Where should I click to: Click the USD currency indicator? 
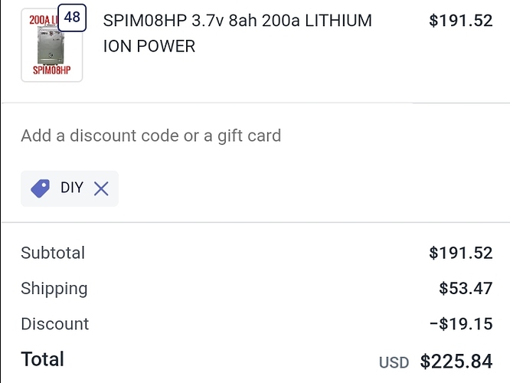[x=394, y=362]
